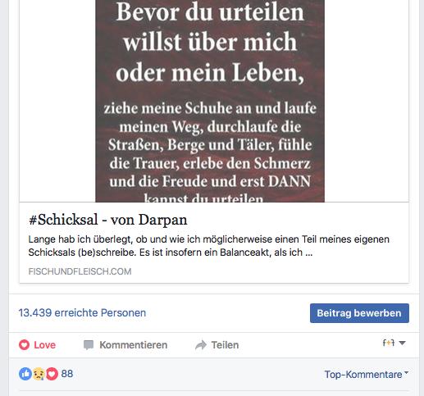Click the article description starting with Lange hab ich
The height and width of the screenshot is (396, 424).
(x=209, y=246)
